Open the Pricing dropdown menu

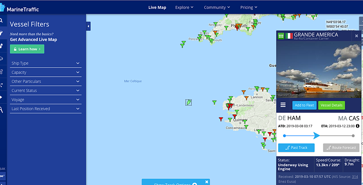(248, 7)
